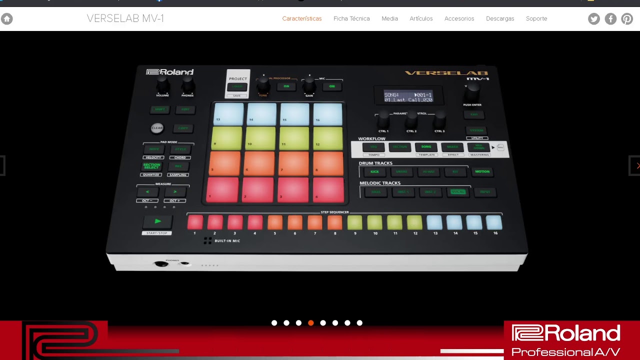
Task: Click the green START/STOP play button on the device
Action: tap(157, 221)
